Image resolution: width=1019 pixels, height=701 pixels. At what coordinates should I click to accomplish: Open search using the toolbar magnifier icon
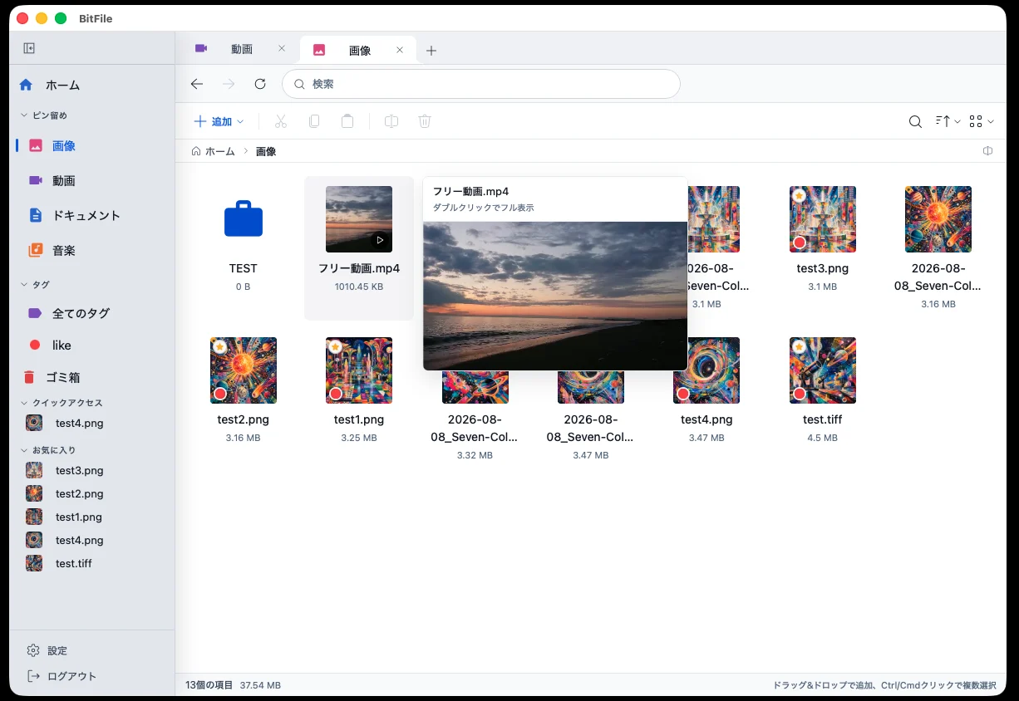[915, 121]
